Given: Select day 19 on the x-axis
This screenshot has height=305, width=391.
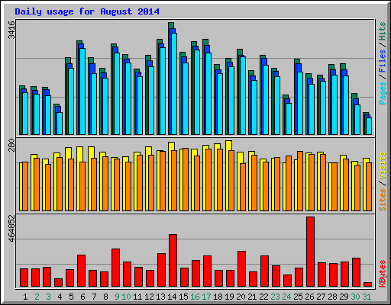Looking at the screenshot, I should (229, 297).
